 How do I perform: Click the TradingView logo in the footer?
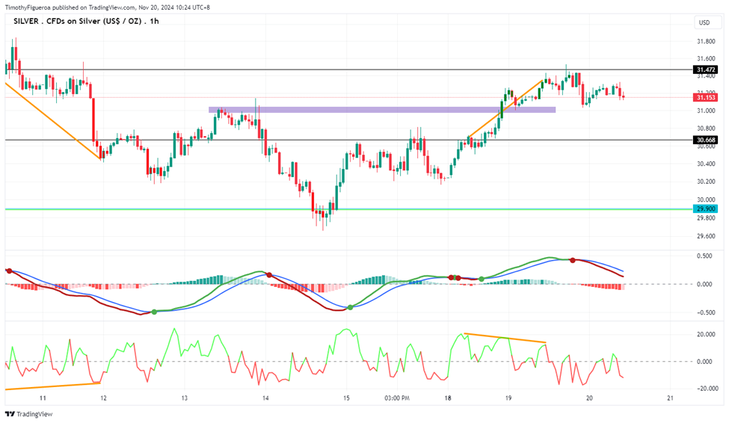(x=29, y=414)
